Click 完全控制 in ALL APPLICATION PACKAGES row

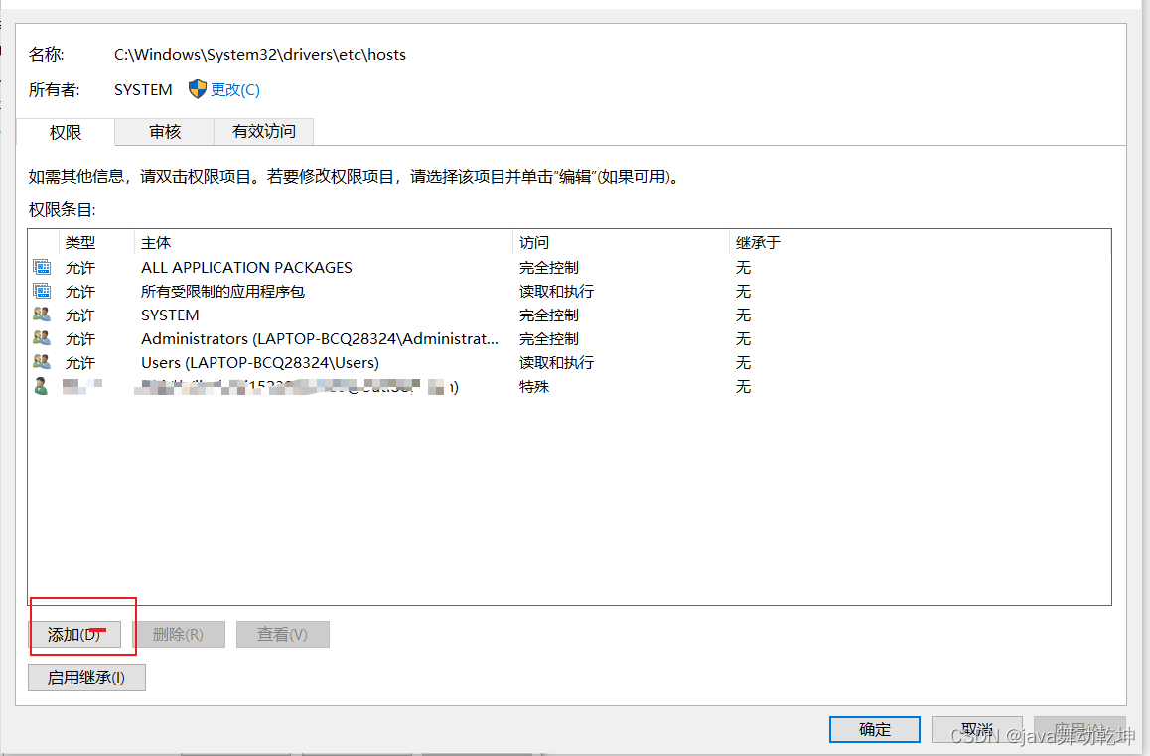[549, 268]
